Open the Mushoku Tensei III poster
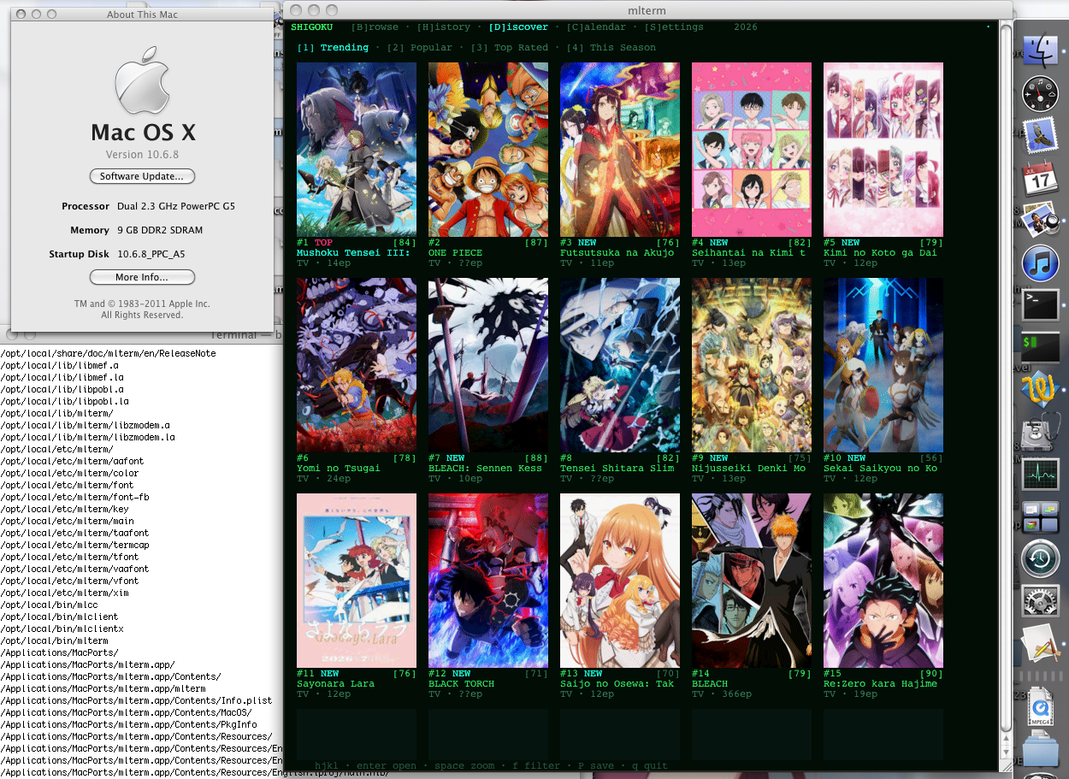The height and width of the screenshot is (779, 1069). [x=357, y=150]
